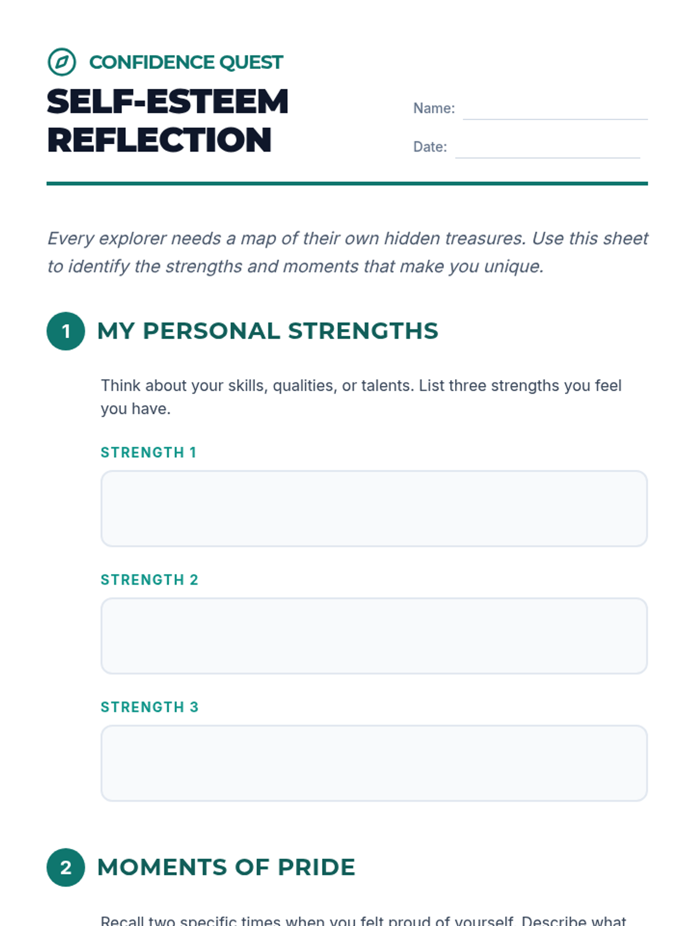
Task: Click the italic explorer intro paragraph
Action: 348,252
